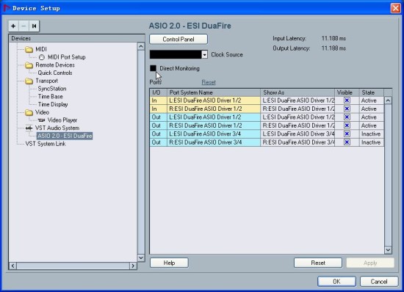
Task: Click the devices tree scroll-down arrow
Action: (141, 258)
